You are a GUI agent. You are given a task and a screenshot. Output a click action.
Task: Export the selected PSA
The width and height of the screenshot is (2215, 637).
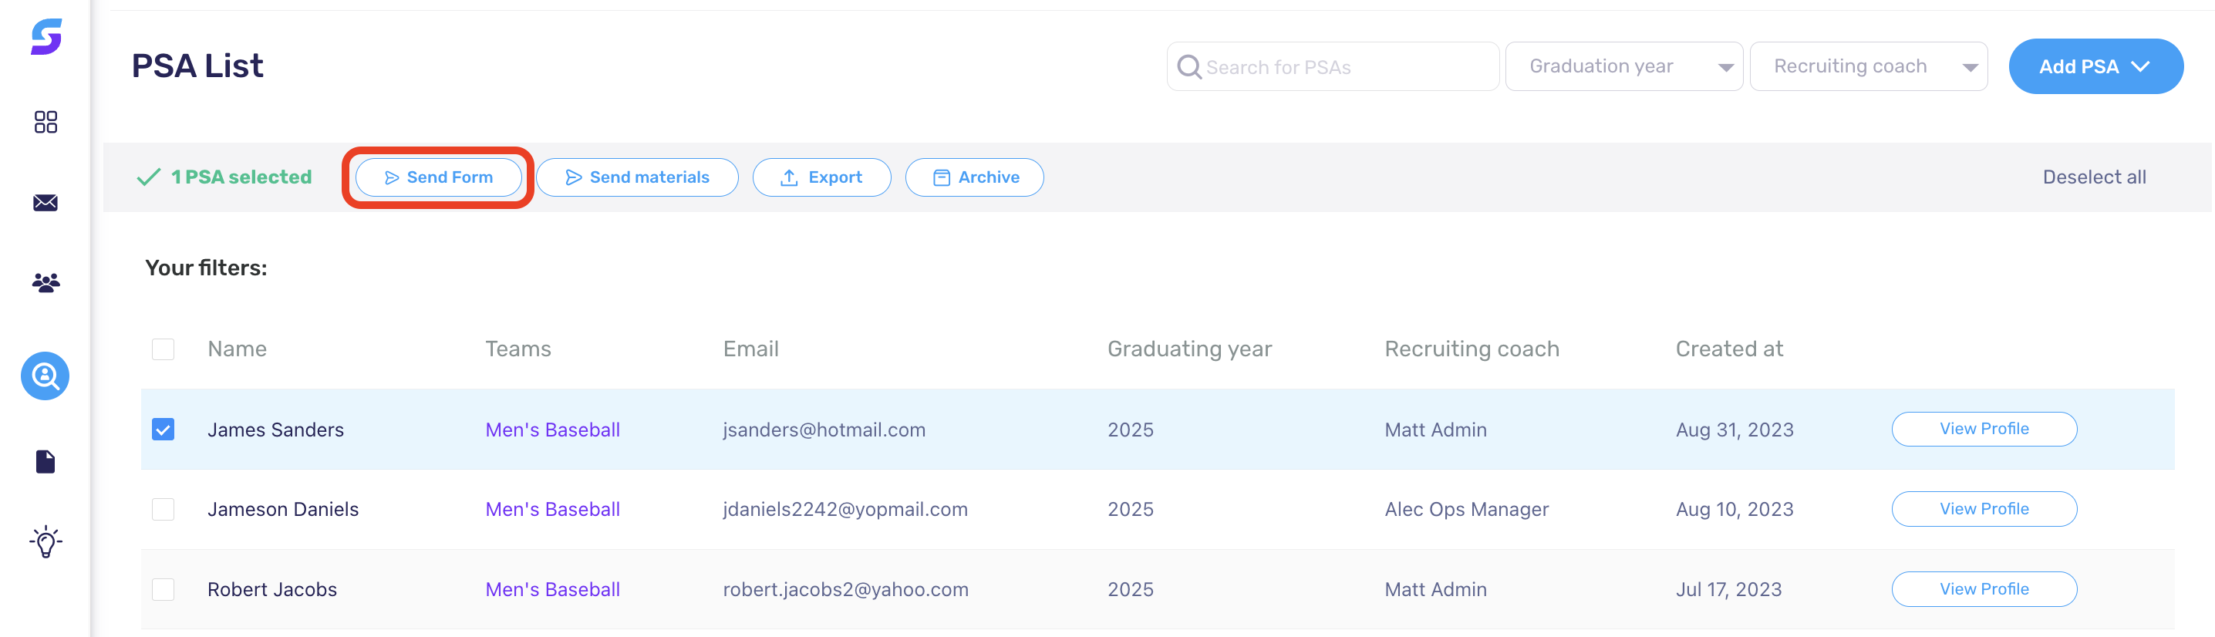point(821,177)
